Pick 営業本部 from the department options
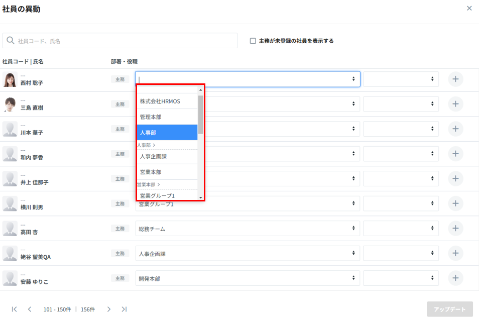Screen dimensions: 479x319 click(167, 172)
